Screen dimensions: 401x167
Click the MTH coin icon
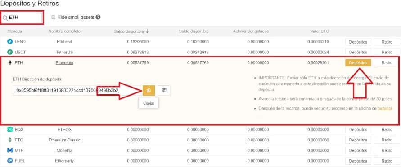point(10,150)
